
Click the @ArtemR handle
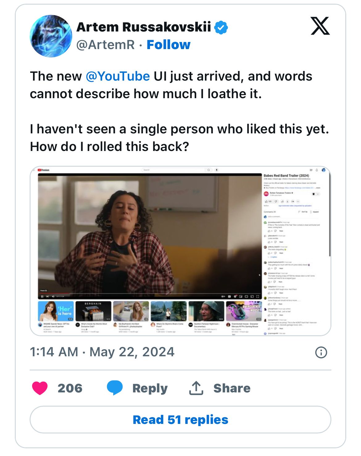[x=106, y=45]
